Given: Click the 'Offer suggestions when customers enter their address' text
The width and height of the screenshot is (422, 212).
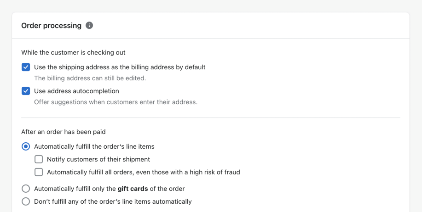Looking at the screenshot, I should (116, 102).
